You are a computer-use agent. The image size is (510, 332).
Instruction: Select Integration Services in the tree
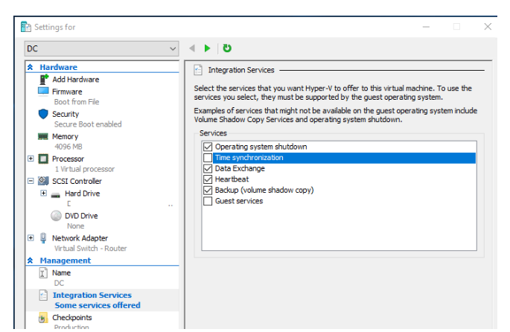(92, 295)
